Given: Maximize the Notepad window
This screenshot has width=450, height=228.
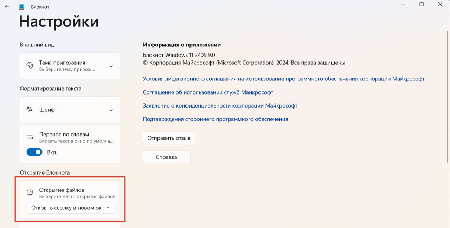Looking at the screenshot, I should tap(421, 4).
